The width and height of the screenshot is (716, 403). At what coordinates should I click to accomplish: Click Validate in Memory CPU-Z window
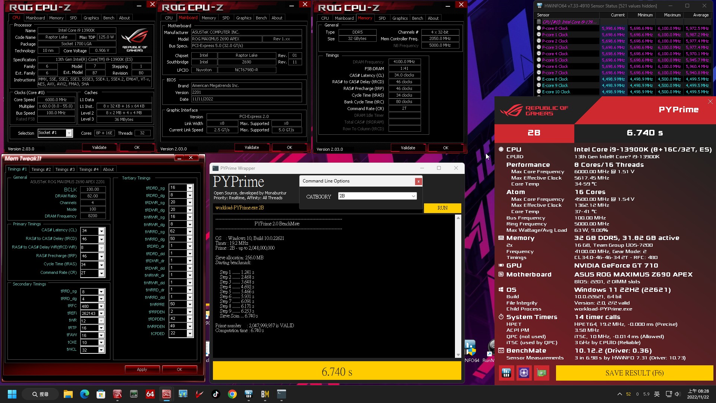(408, 148)
